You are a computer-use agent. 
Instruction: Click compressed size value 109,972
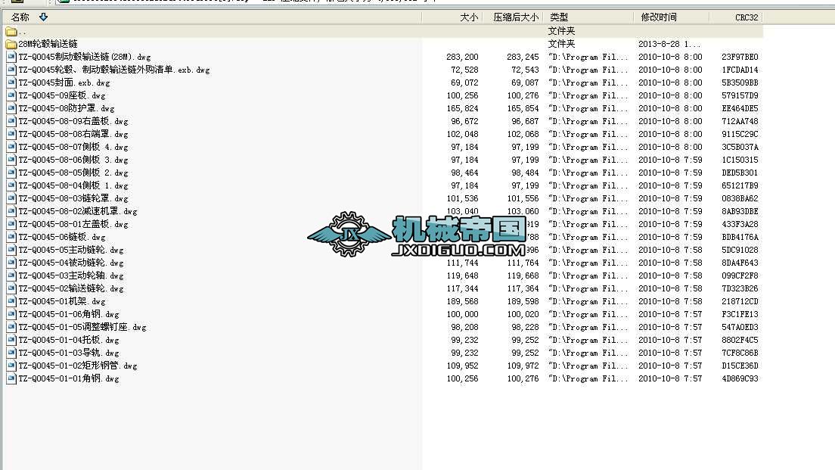click(523, 366)
